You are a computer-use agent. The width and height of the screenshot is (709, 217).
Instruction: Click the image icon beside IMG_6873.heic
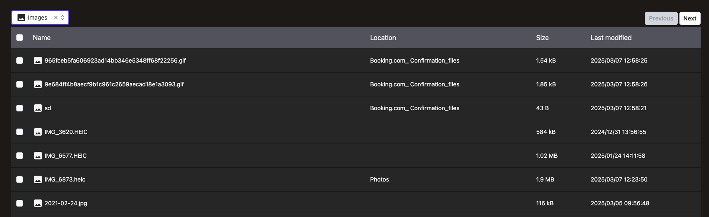[38, 179]
